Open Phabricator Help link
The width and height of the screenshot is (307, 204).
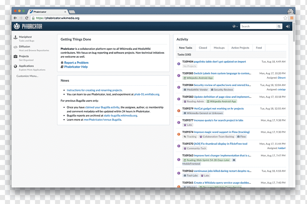point(76,67)
